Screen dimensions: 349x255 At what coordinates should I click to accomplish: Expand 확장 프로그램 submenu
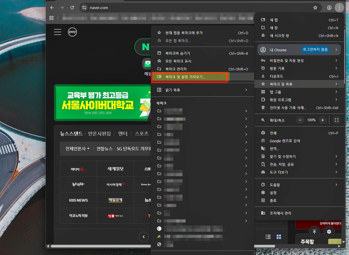[x=300, y=100]
